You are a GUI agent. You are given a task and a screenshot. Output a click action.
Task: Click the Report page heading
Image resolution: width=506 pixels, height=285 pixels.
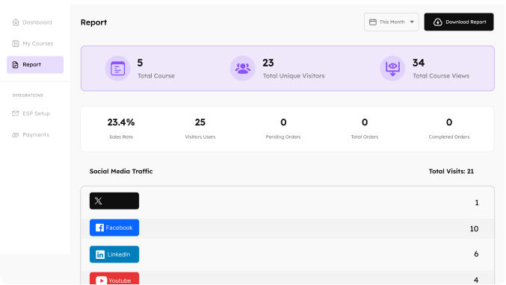coord(93,22)
